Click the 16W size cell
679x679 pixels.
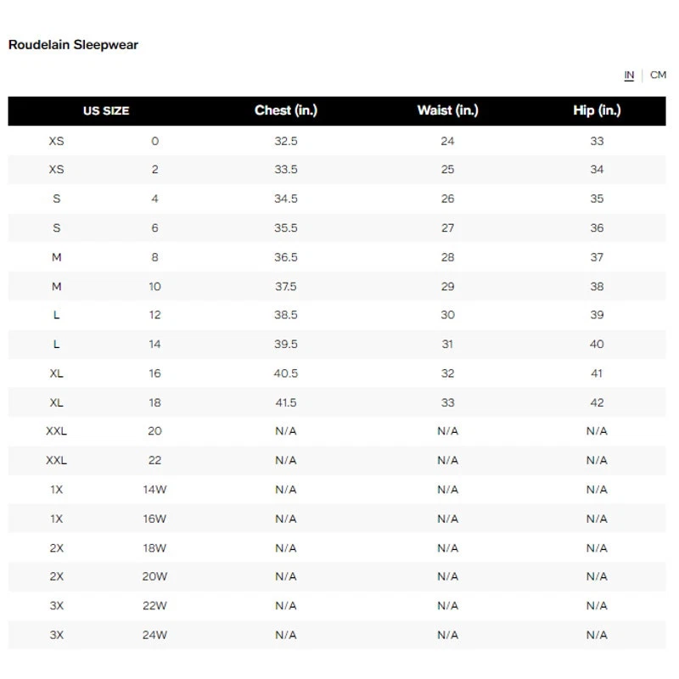(154, 519)
